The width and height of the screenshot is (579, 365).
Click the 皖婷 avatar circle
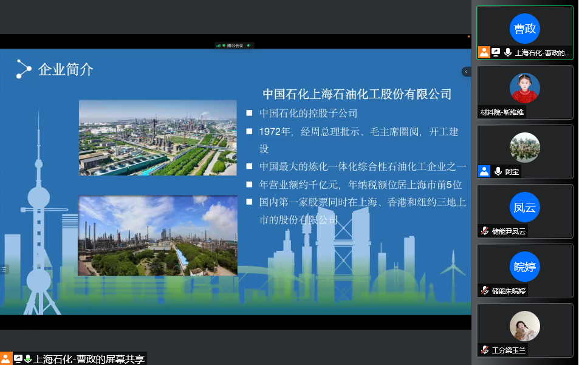[x=524, y=267]
